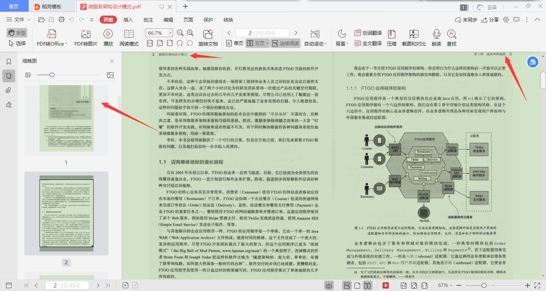This screenshot has height=291, width=546.
Task: Go to next page in ribbon
Action: pos(296,33)
